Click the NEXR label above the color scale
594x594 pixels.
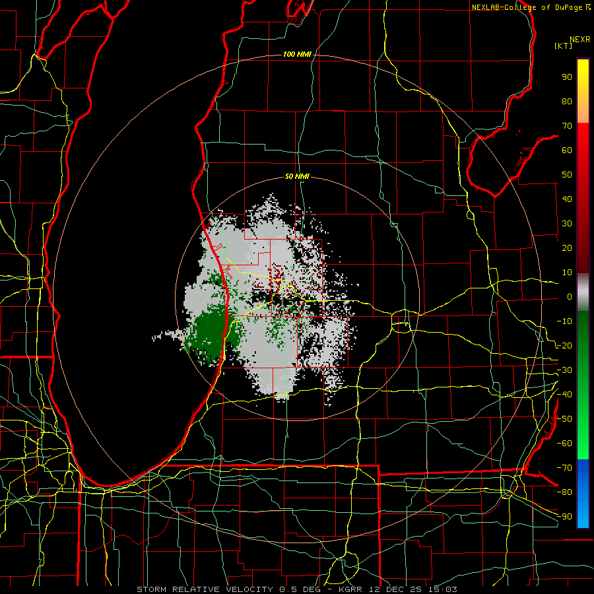click(x=580, y=40)
